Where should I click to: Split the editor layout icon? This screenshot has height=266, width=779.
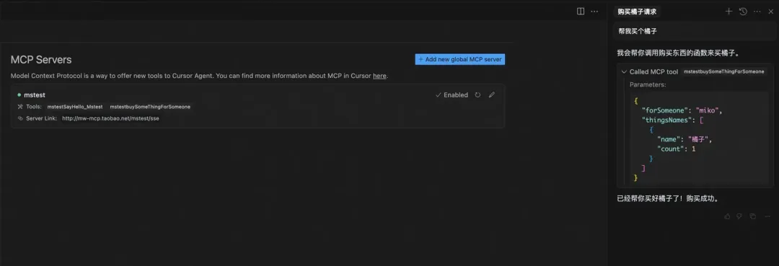click(x=580, y=12)
